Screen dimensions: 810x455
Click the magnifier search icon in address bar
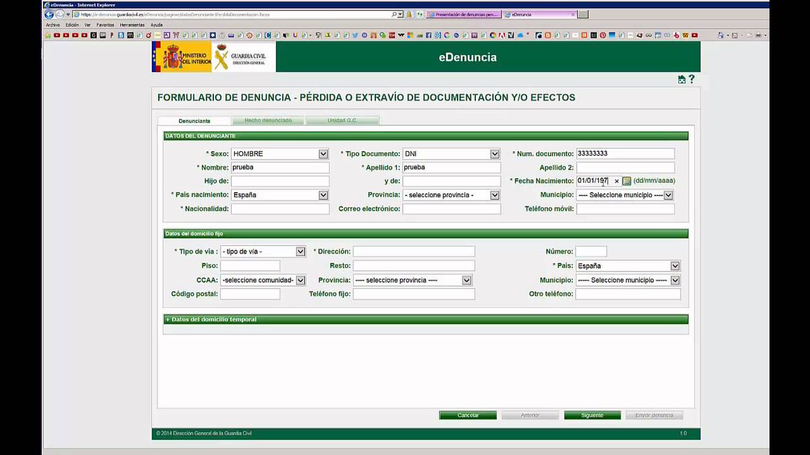[x=394, y=14]
